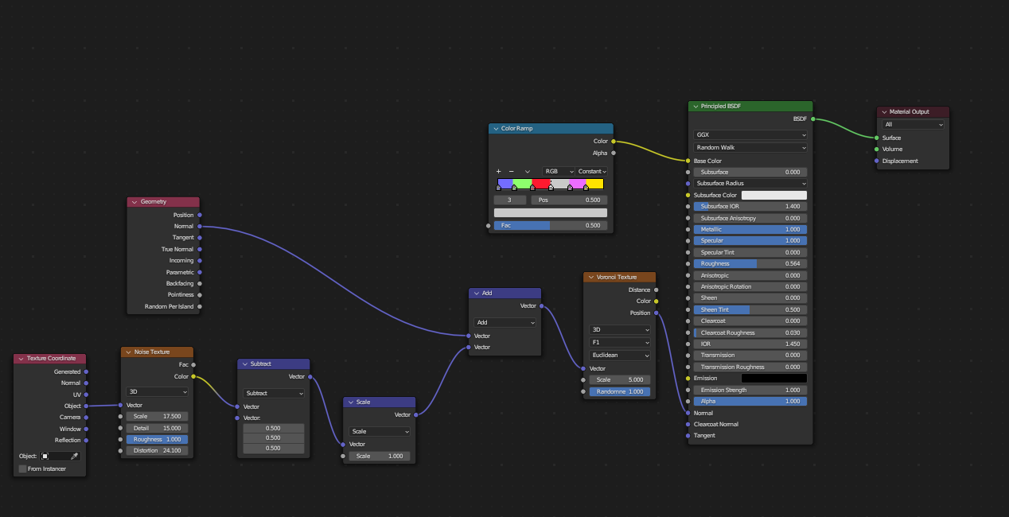1009x517 pixels.
Task: Select the green Color Ramp stop handle
Action: pos(515,188)
